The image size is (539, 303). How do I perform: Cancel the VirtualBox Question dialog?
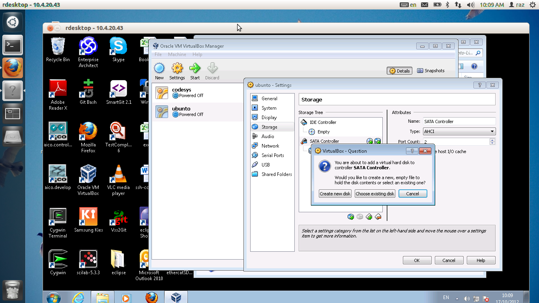(x=413, y=194)
